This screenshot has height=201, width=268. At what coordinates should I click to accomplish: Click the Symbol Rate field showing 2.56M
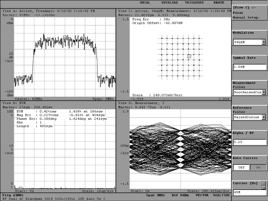click(250, 67)
